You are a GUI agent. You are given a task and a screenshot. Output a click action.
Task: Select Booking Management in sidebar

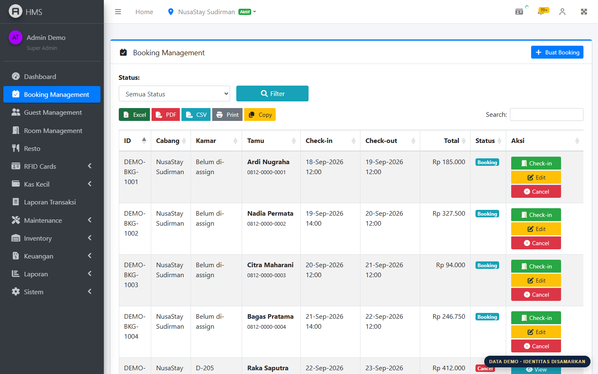click(52, 94)
